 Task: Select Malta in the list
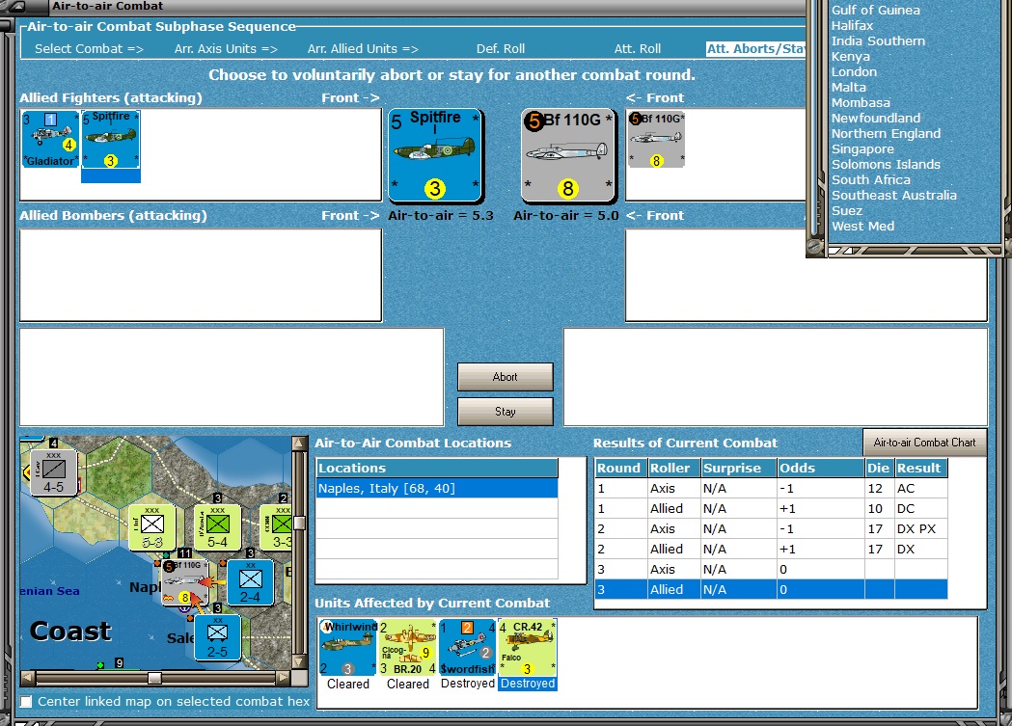[848, 88]
